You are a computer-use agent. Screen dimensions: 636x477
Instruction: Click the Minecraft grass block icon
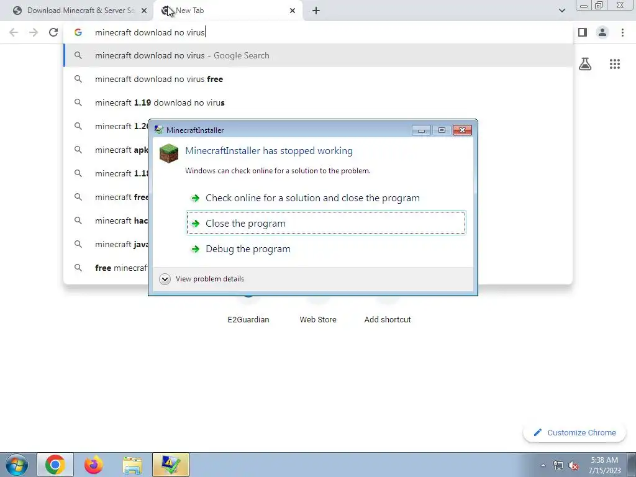pyautogui.click(x=169, y=153)
